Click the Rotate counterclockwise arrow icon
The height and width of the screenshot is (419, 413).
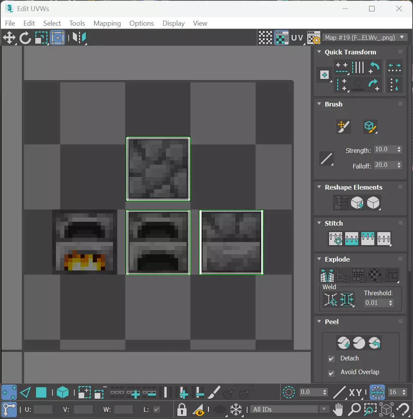pos(374,68)
